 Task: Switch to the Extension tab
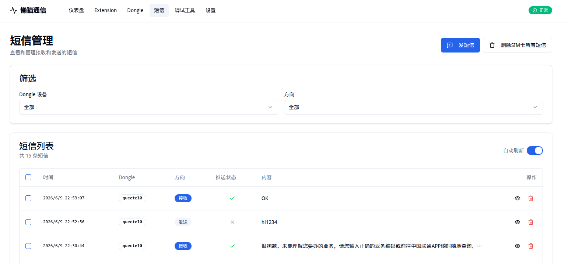tap(106, 10)
